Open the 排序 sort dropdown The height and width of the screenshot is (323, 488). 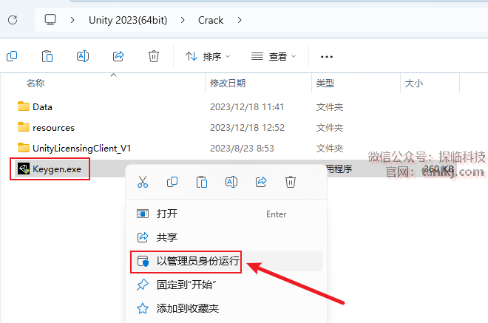click(208, 57)
